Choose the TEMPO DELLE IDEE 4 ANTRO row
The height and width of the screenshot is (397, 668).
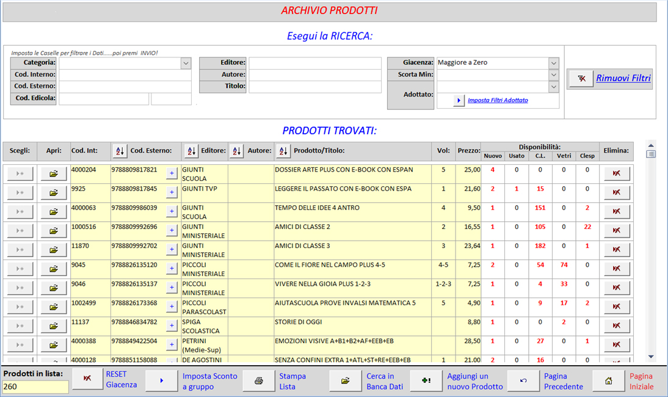pyautogui.click(x=20, y=212)
